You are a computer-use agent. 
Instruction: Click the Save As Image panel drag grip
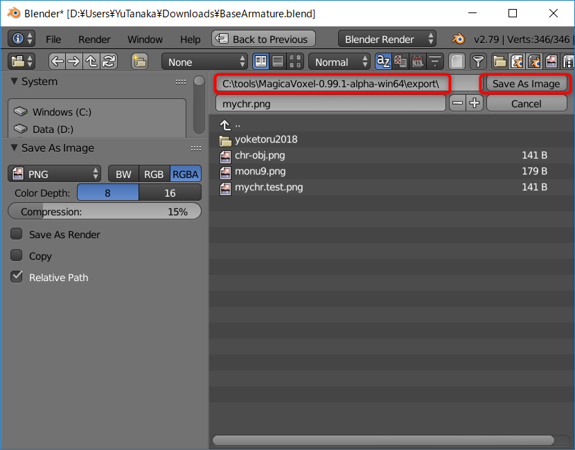(196, 148)
